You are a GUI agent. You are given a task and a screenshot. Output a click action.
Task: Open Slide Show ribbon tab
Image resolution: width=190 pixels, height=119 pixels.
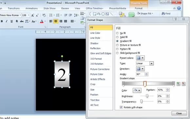49,8
